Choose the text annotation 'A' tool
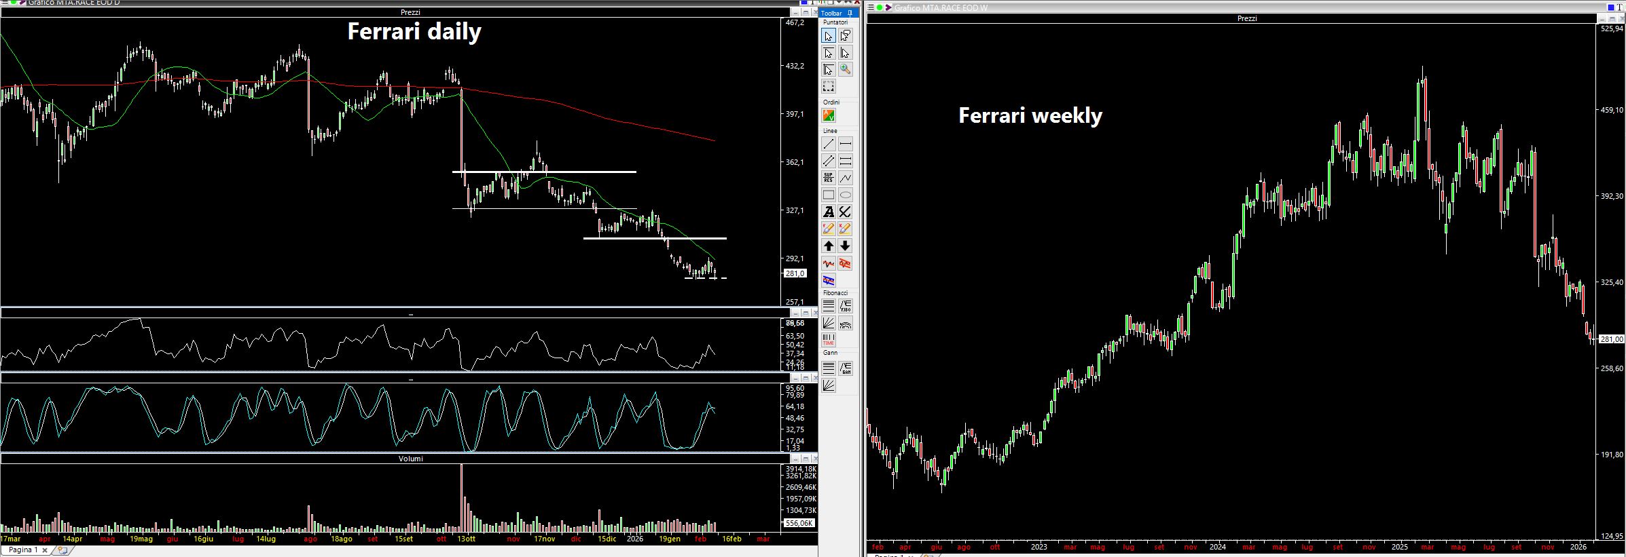The height and width of the screenshot is (557, 1626). pyautogui.click(x=829, y=212)
